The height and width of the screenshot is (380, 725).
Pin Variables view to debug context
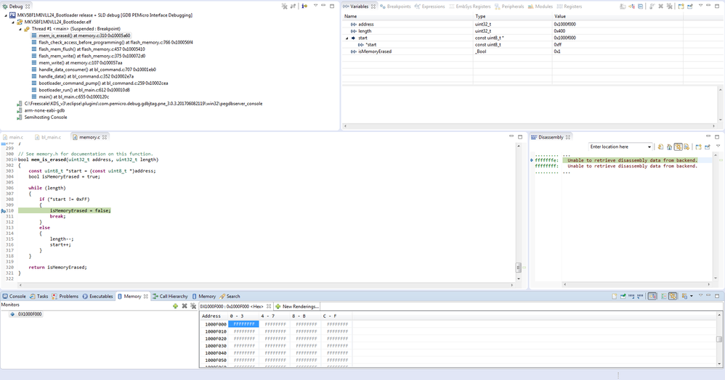[690, 7]
